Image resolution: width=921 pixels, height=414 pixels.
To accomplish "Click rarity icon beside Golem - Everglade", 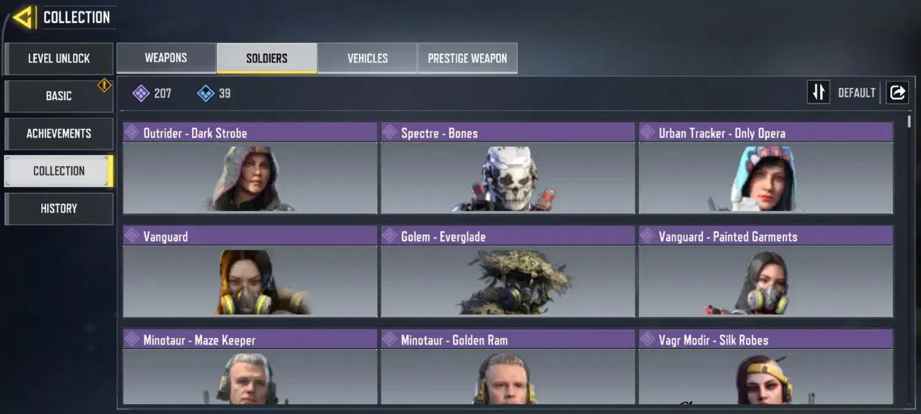I will tap(390, 236).
